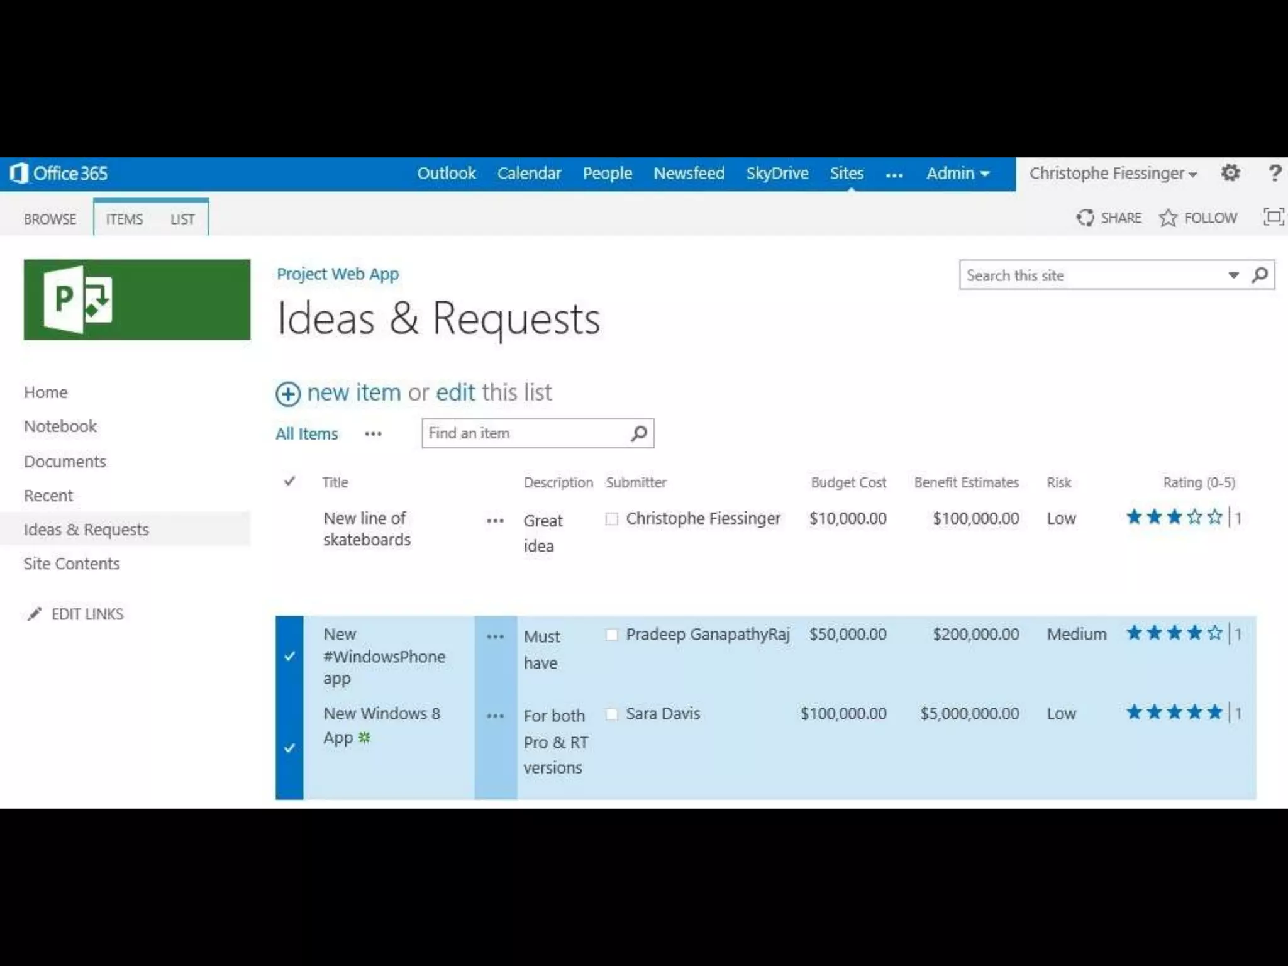The image size is (1288, 966).
Task: Switch to the LIST ribbon tab
Action: coord(182,219)
